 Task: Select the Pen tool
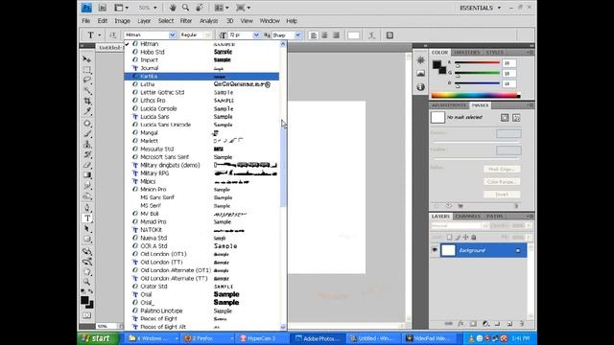[87, 208]
